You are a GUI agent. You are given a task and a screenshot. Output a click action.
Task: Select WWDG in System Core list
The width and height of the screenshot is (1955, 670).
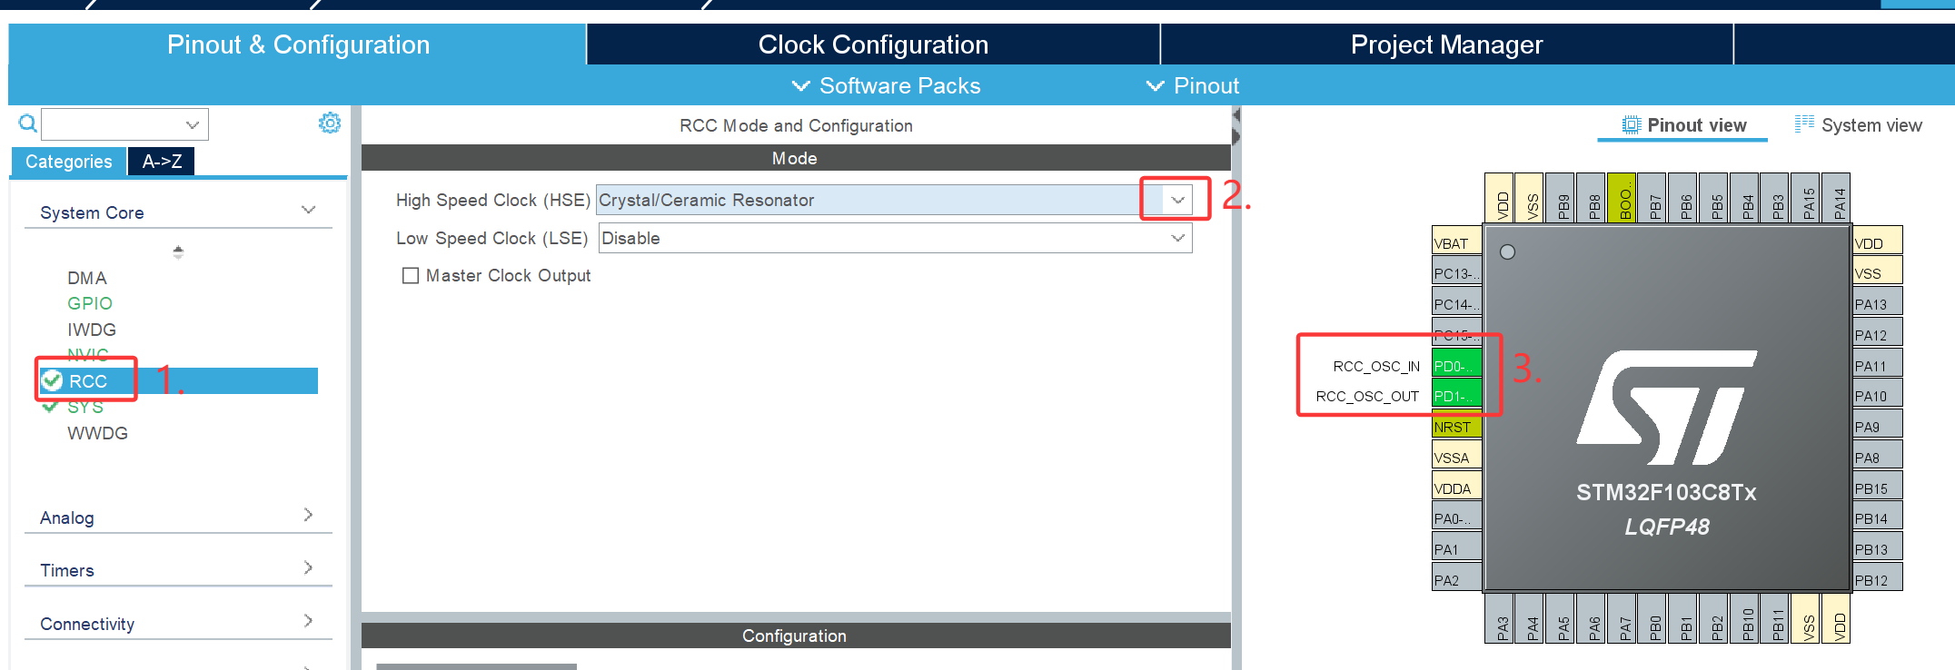tap(97, 433)
